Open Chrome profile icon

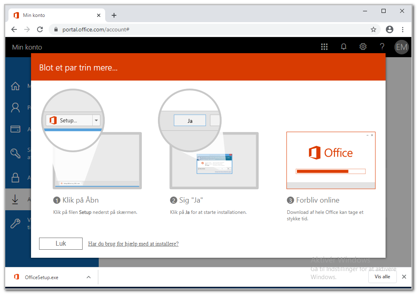389,29
